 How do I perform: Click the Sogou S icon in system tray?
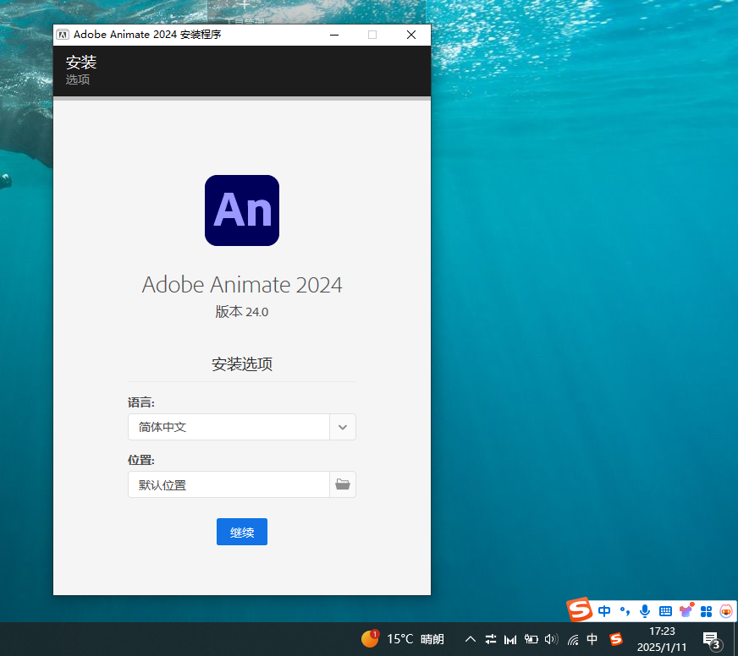[x=615, y=638]
